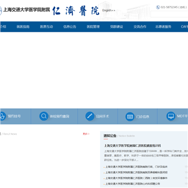188x188 pixels.
Task: Click the Renji Hospital calligraphy logo
Action: [x=76, y=11]
